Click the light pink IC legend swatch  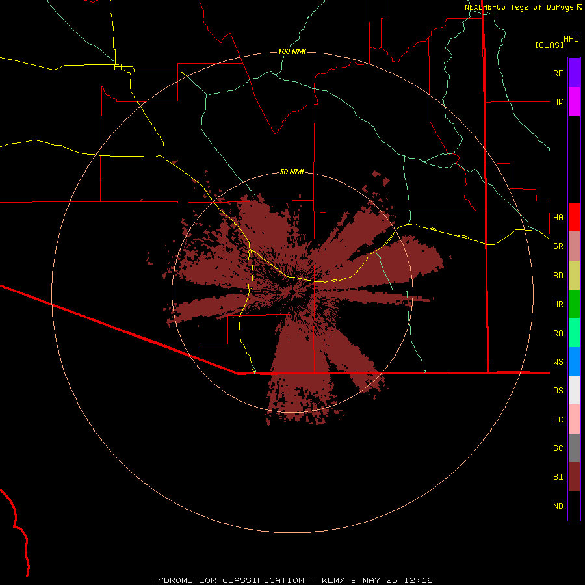(x=574, y=419)
